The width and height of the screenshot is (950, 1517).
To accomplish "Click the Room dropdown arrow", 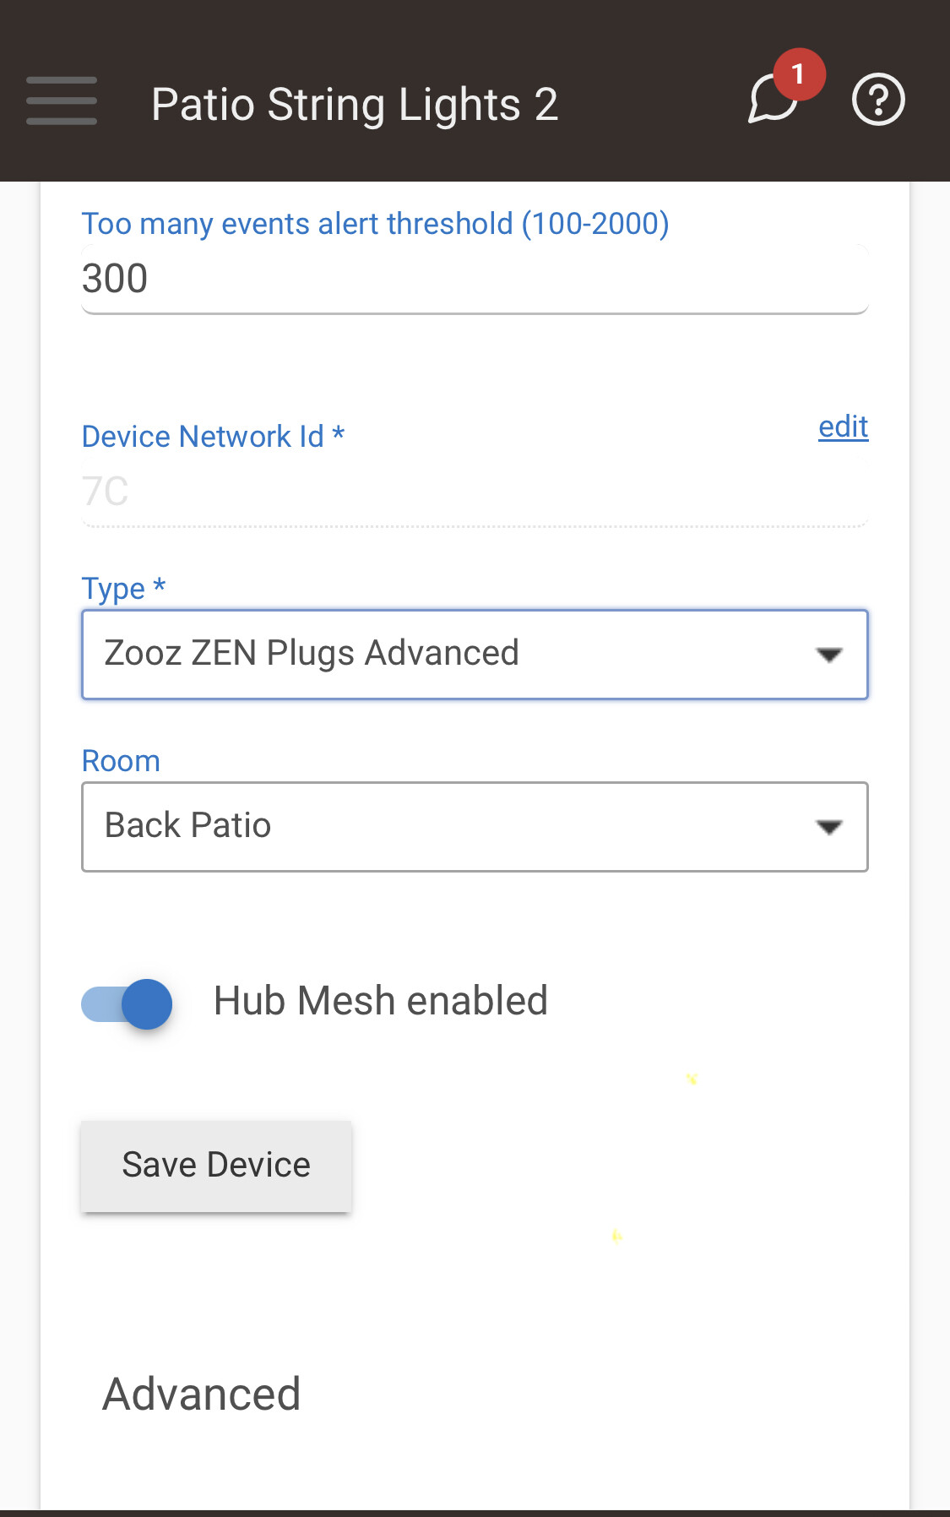I will pos(829,827).
